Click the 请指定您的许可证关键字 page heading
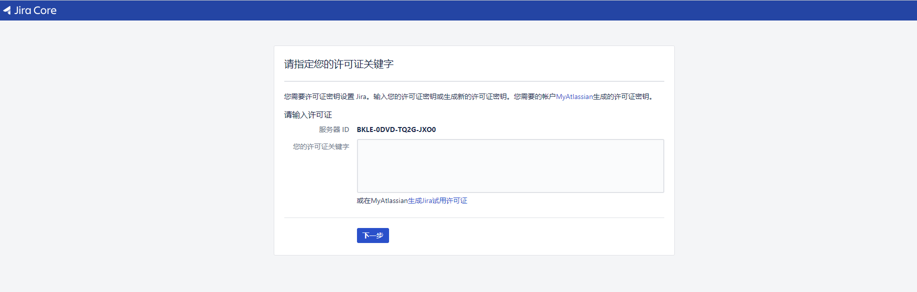 [x=338, y=64]
